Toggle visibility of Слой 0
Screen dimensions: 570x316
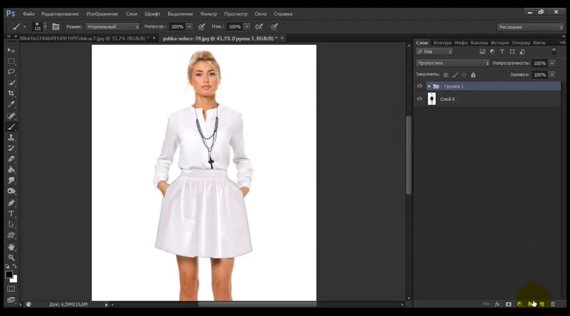419,99
